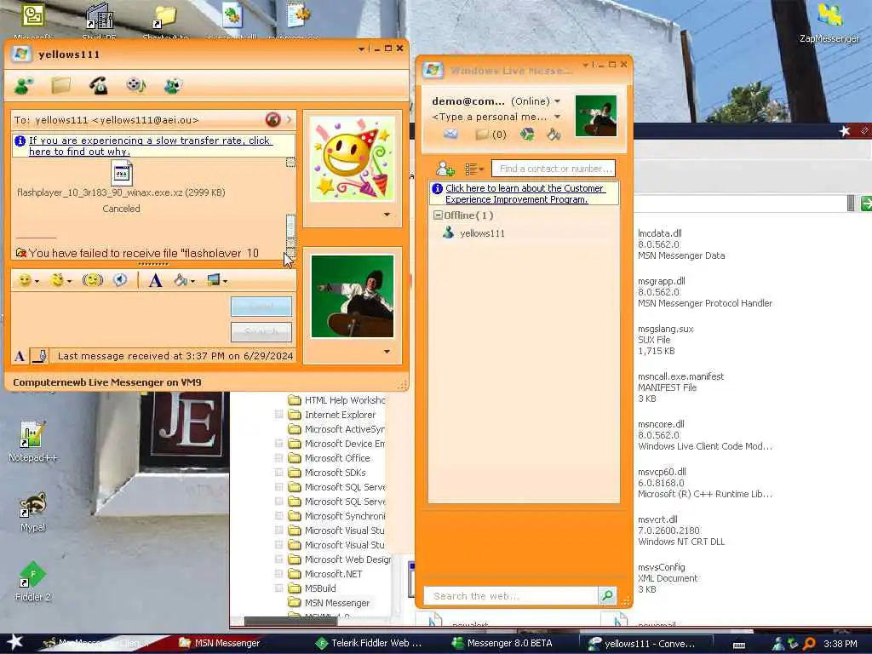Open the Customer Experience Improvement Program link
Viewport: 872px width, 654px height.
pyautogui.click(x=525, y=193)
